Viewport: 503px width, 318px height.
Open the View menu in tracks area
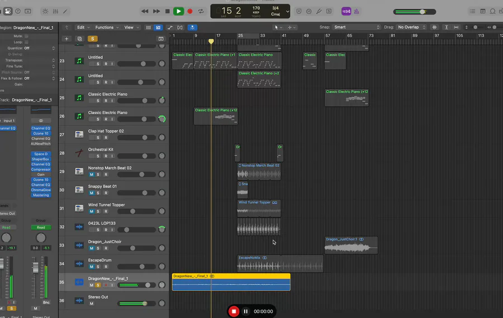131,27
